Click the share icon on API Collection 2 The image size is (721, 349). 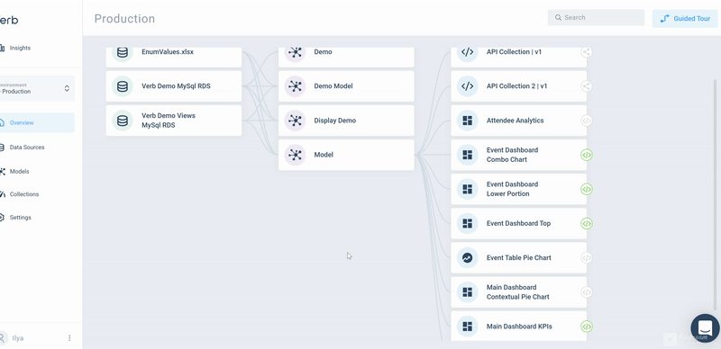pos(587,85)
